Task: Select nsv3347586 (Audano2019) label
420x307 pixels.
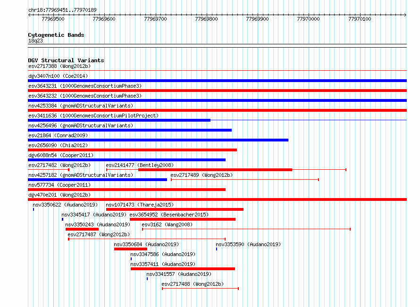Action: (x=163, y=254)
